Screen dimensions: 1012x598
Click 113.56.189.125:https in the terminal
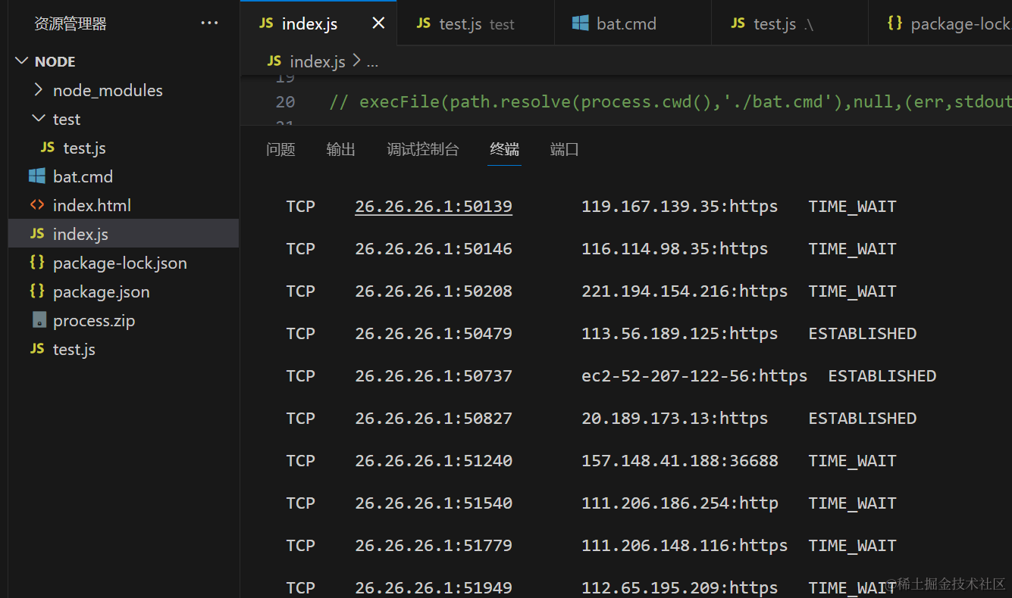(680, 334)
